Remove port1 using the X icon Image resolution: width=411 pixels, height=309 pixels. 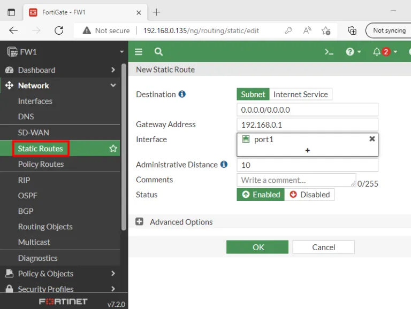372,139
